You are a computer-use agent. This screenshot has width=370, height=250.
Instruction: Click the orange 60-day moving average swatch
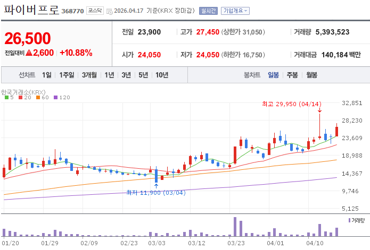pos(38,97)
